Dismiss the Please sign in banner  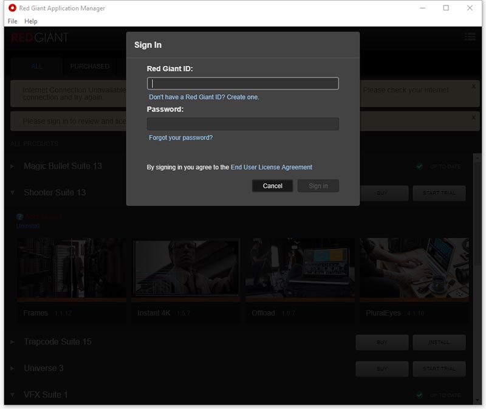473,117
